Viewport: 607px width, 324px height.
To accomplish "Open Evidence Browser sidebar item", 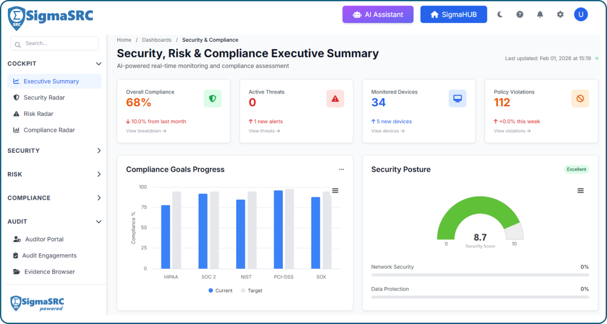I will coord(55,272).
